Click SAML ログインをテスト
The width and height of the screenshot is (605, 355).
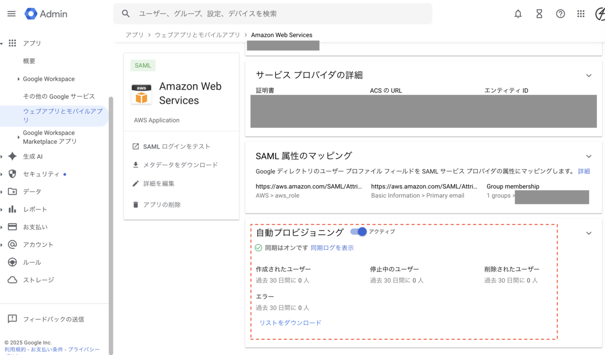tap(176, 147)
